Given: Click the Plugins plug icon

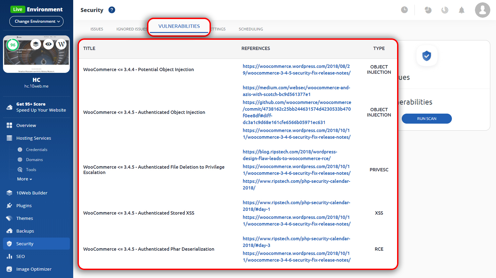Looking at the screenshot, I should (9, 205).
